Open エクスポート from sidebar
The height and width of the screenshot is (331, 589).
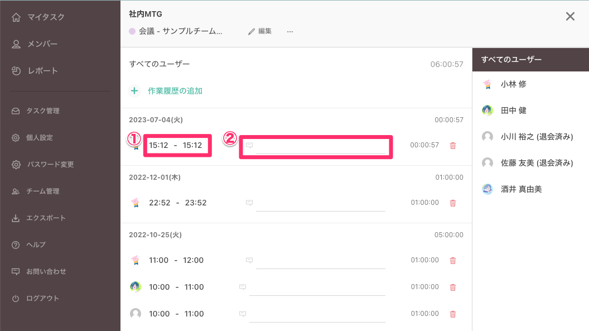[x=46, y=218]
